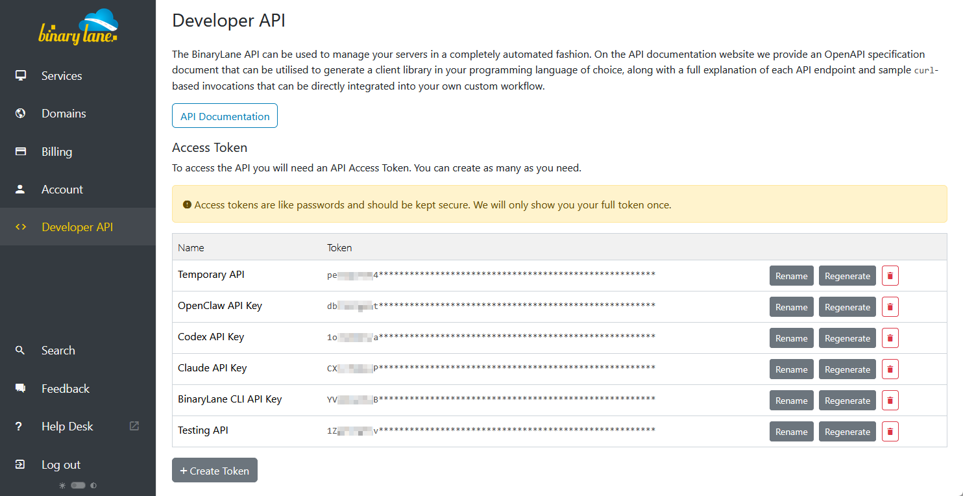Click the Billing card icon
The image size is (963, 496).
(x=21, y=151)
